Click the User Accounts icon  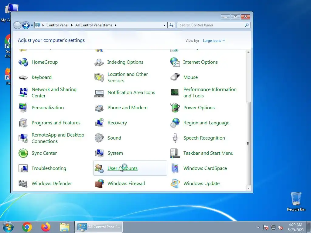tap(99, 168)
